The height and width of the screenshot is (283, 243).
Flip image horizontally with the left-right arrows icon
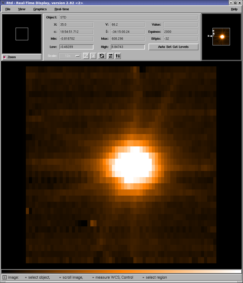pos(111,56)
